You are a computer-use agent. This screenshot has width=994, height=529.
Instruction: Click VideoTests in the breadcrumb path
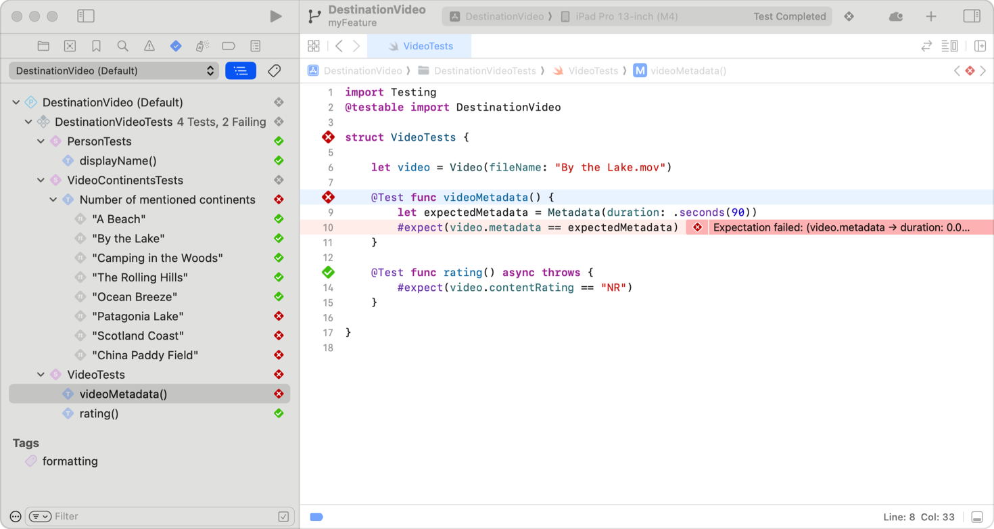coord(592,71)
